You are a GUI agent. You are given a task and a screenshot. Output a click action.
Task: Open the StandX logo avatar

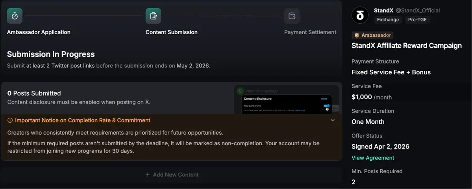click(x=360, y=15)
